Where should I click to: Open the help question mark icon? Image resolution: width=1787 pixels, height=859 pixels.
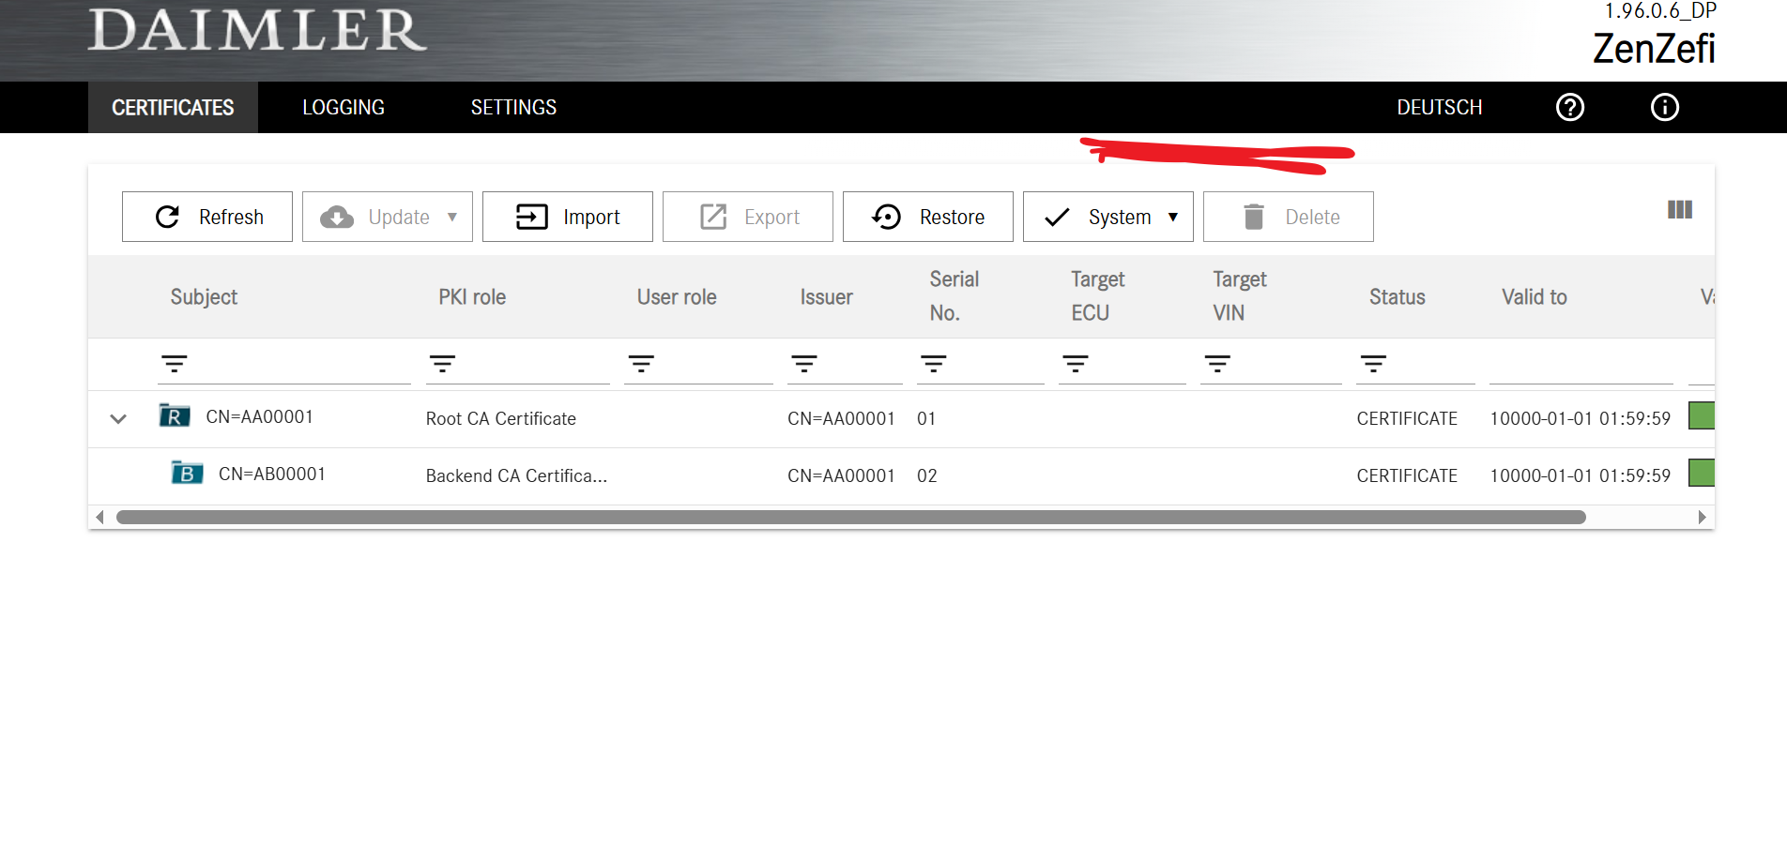pyautogui.click(x=1569, y=107)
